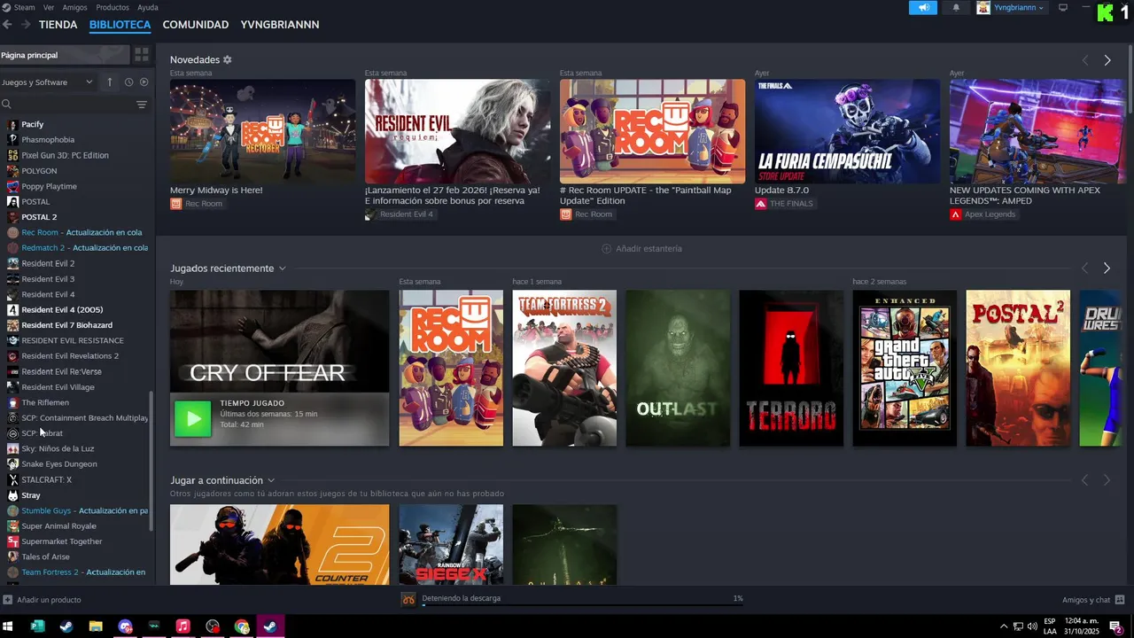
Task: Open File Explorer from the taskbar
Action: pos(96,626)
